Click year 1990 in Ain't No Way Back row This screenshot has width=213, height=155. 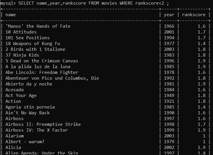point(169,113)
